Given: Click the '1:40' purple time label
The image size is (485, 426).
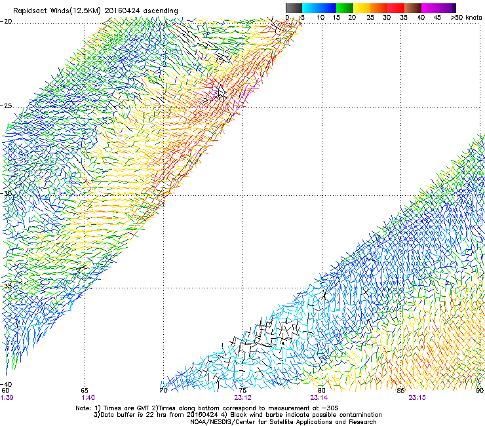Looking at the screenshot, I should pyautogui.click(x=88, y=398).
